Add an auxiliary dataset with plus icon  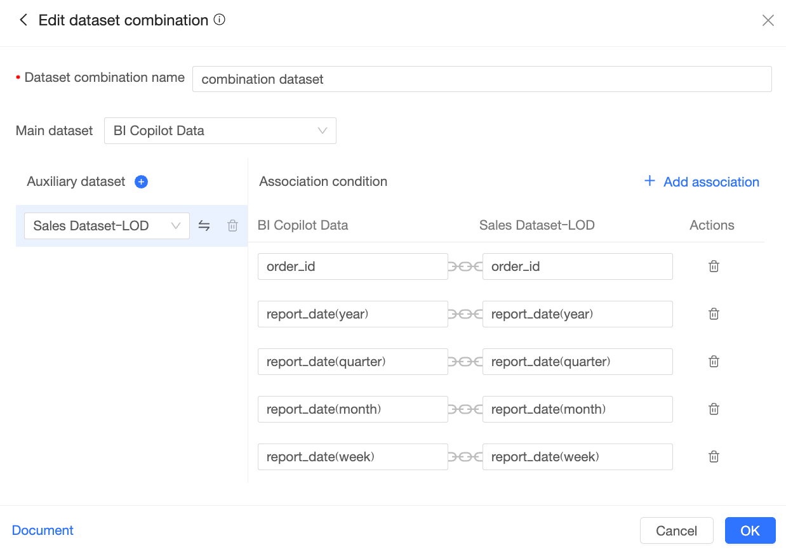click(x=142, y=182)
